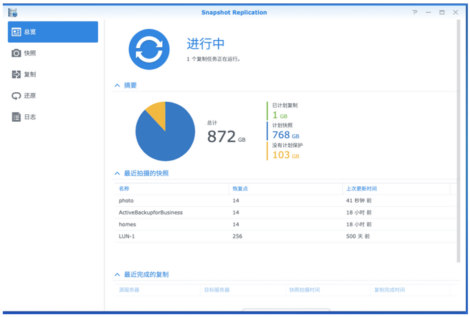470x317 pixels.
Task: Sort by the 上次更新时间 column header
Action: (x=361, y=188)
